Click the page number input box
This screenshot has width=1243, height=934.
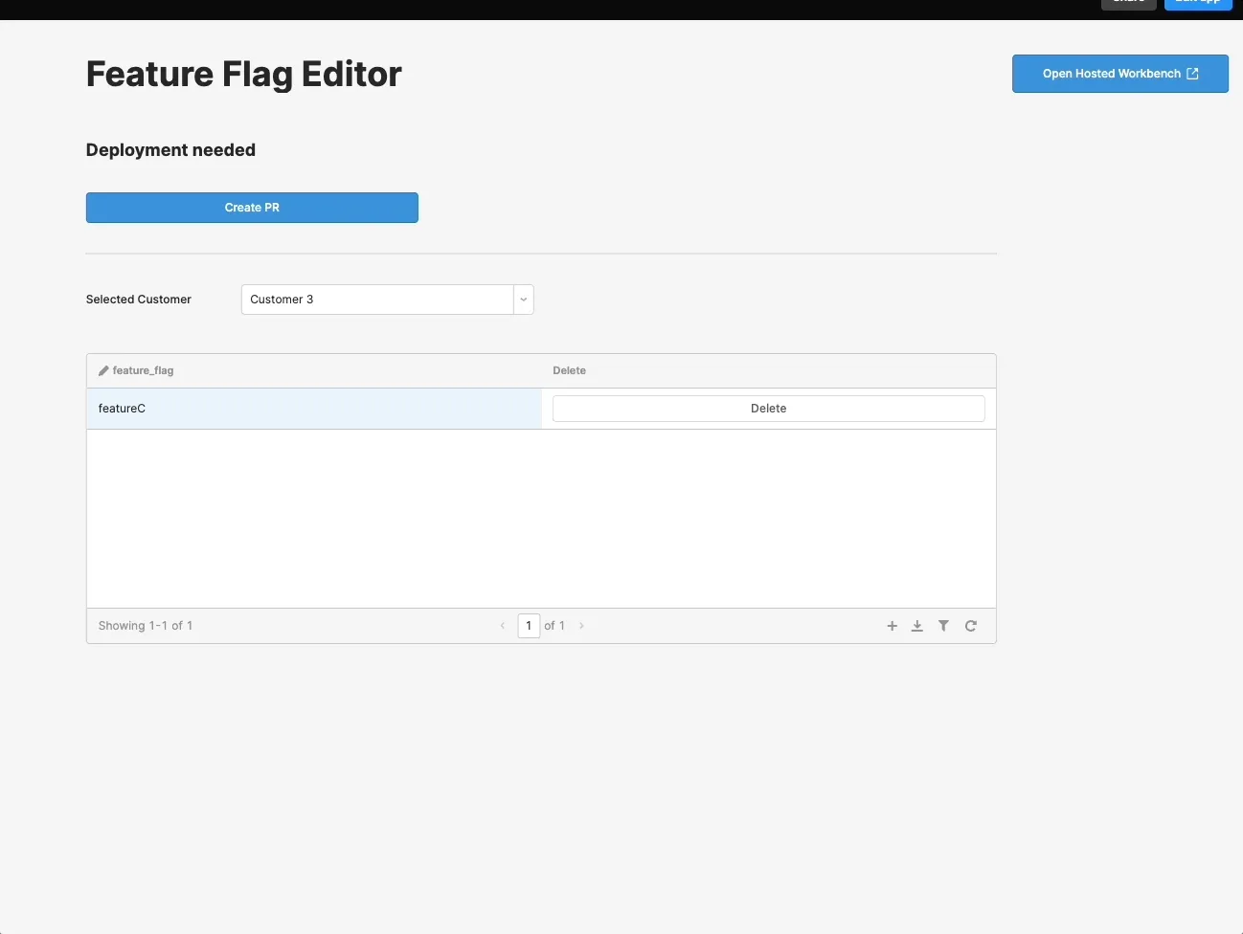pos(529,625)
